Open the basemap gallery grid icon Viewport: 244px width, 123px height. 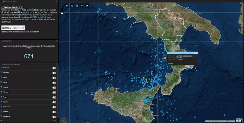coord(77,6)
